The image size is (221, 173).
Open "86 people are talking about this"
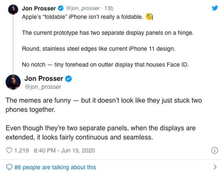point(55,167)
